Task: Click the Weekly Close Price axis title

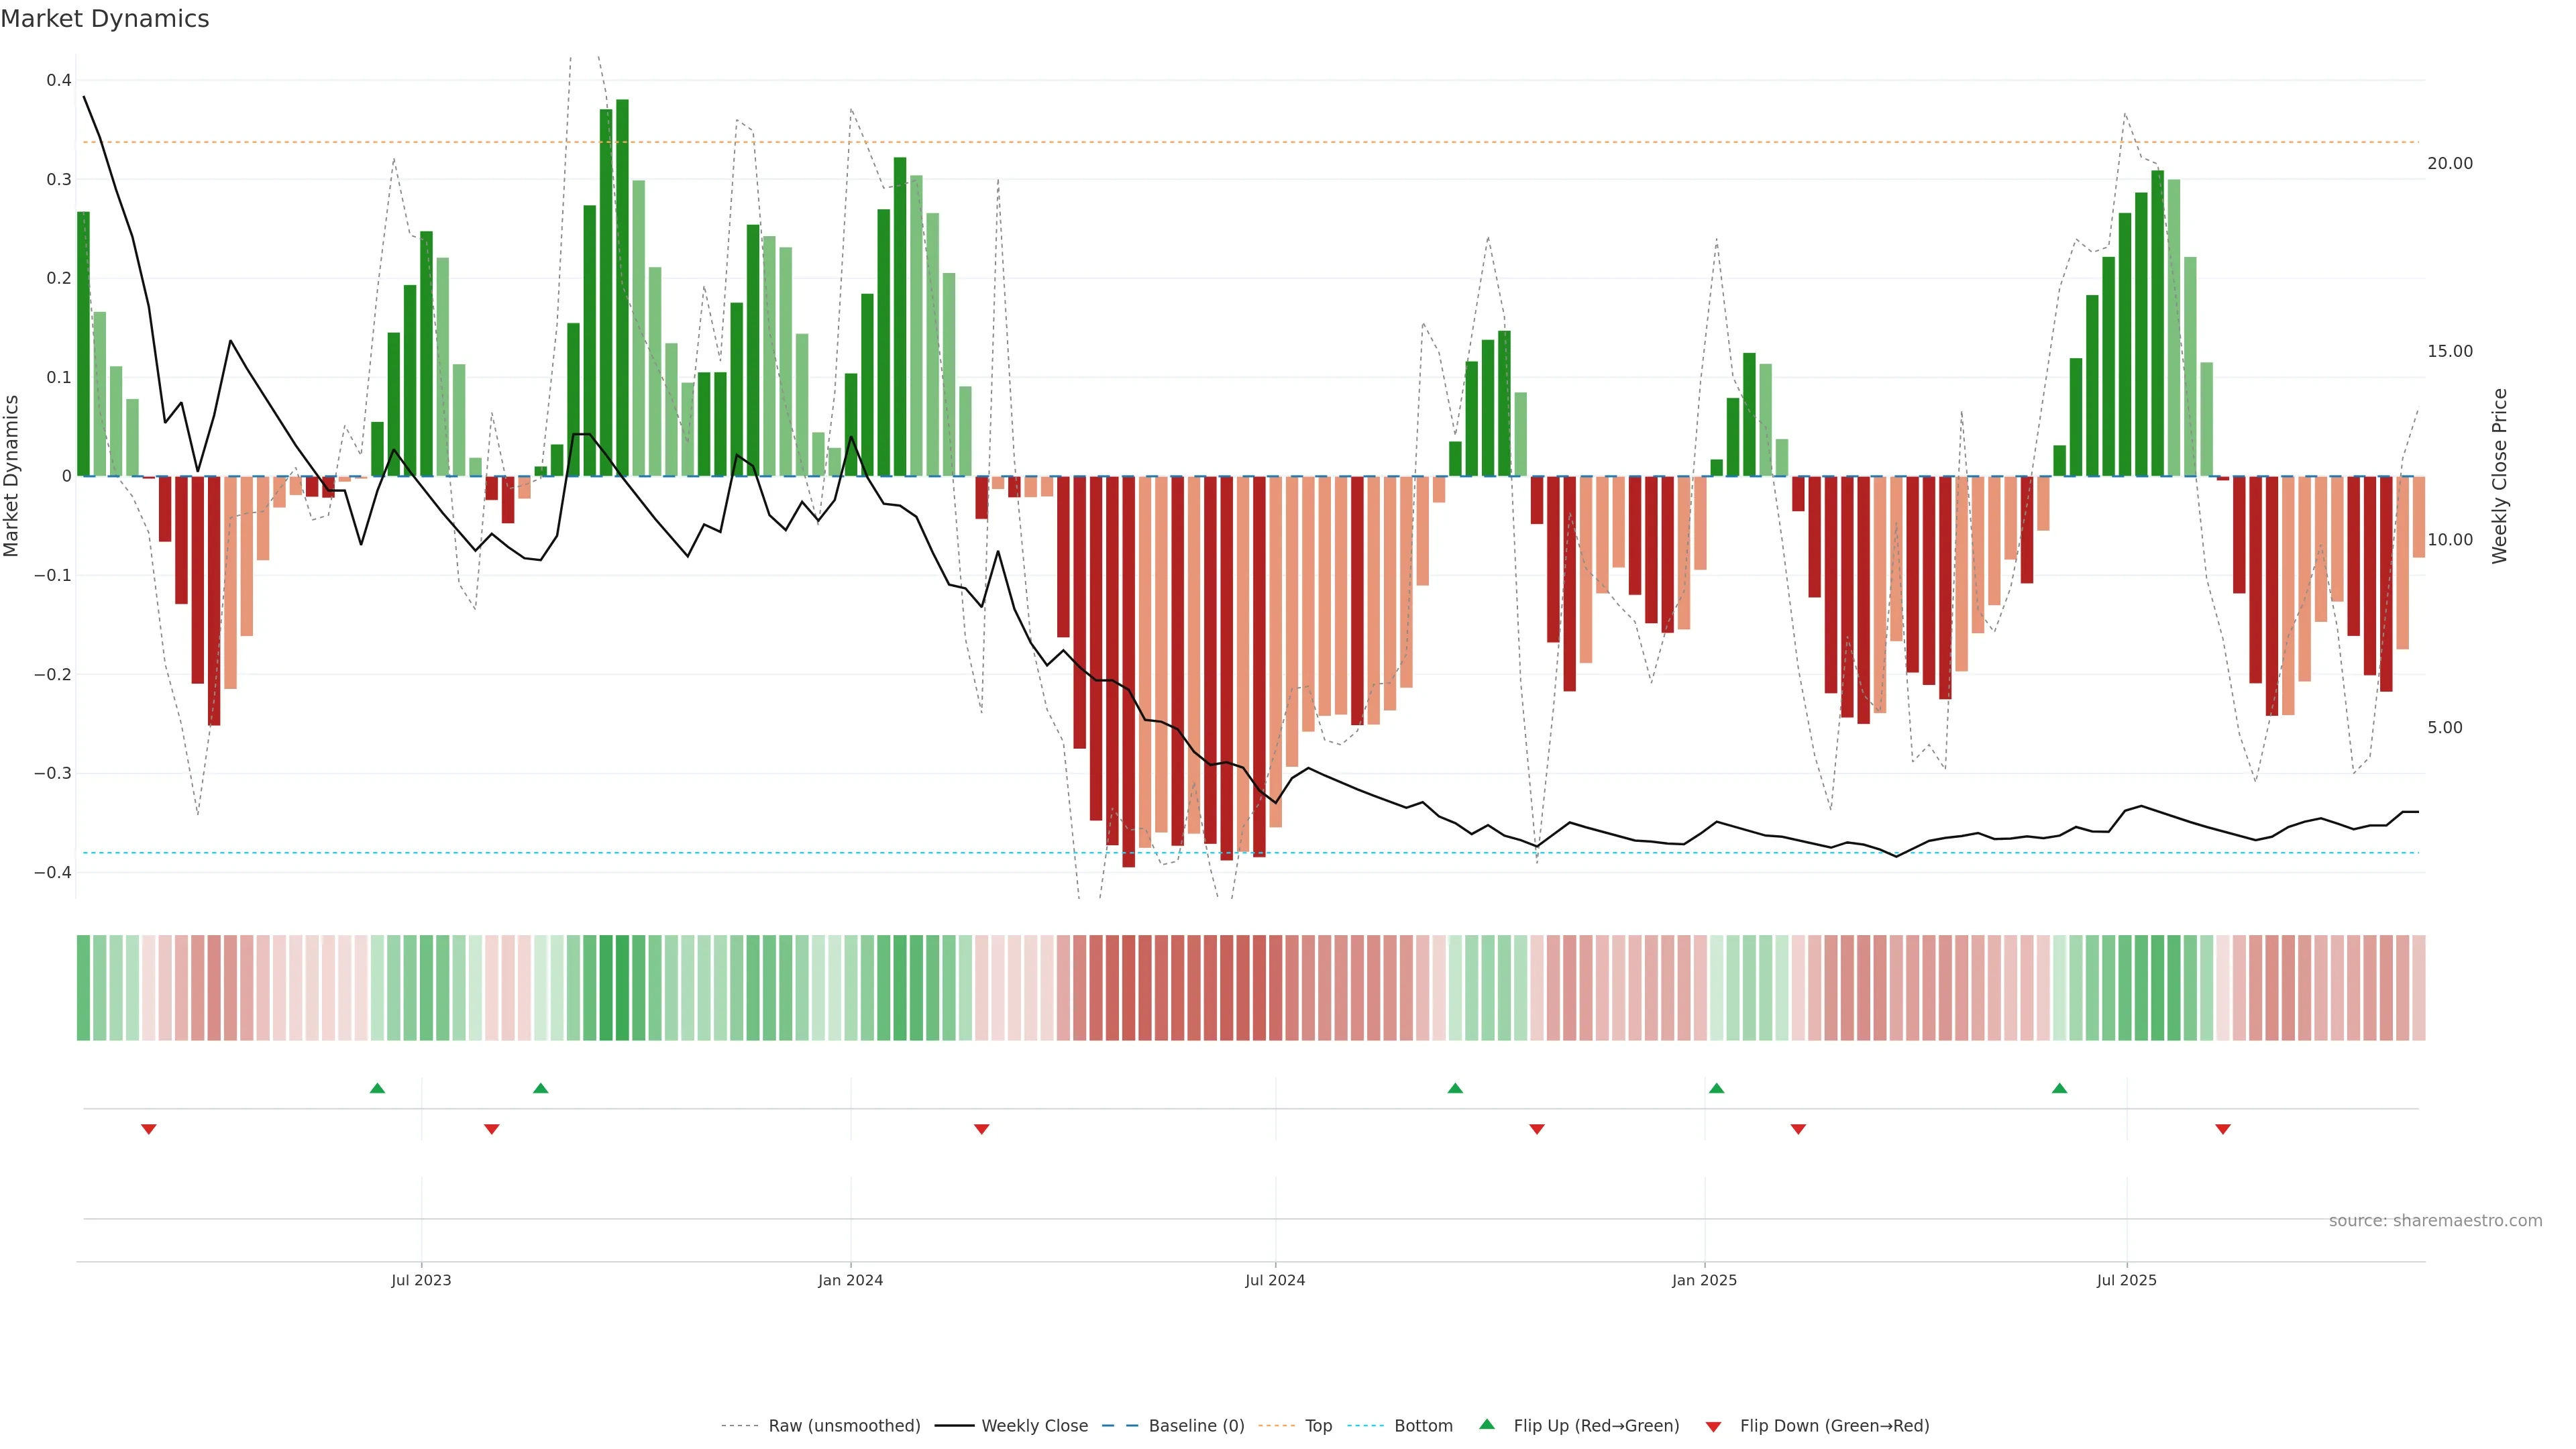Action: (x=2499, y=476)
